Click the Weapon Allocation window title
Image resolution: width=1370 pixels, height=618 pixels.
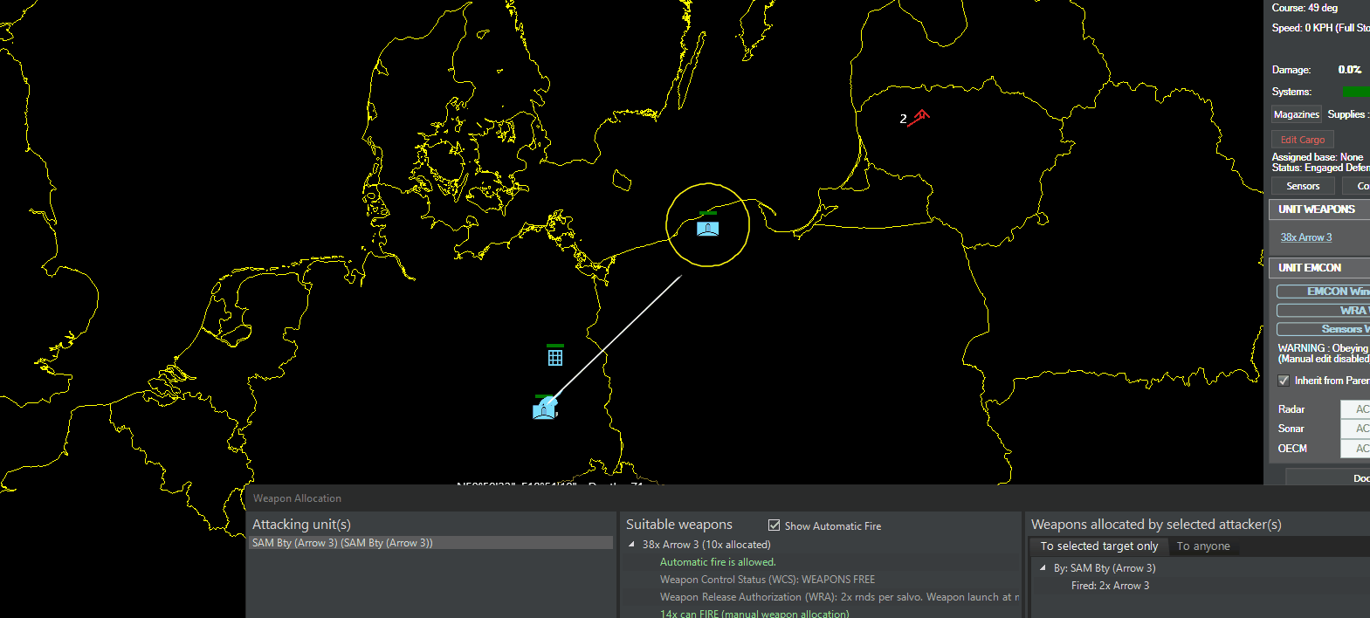pyautogui.click(x=297, y=498)
